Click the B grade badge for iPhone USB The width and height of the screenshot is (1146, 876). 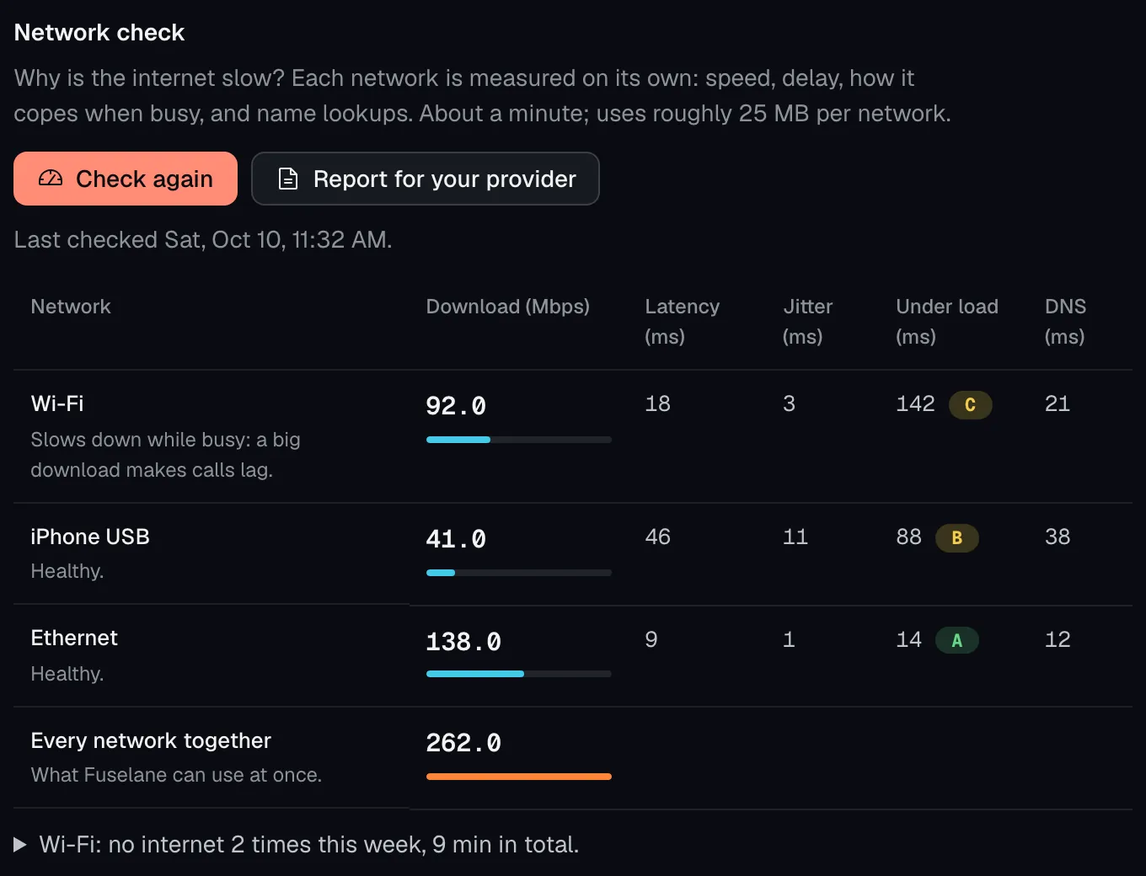click(x=956, y=538)
